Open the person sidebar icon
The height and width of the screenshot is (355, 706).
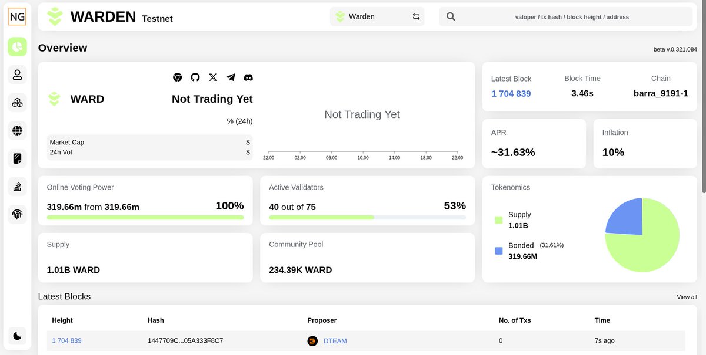point(17,75)
